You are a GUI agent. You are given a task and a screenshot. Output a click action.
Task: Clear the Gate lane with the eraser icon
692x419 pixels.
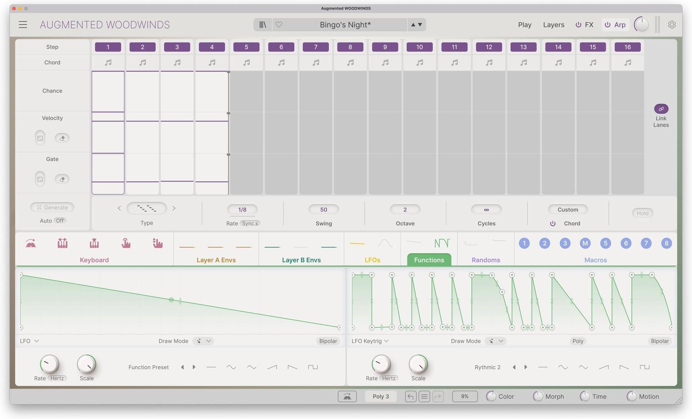tap(62, 179)
